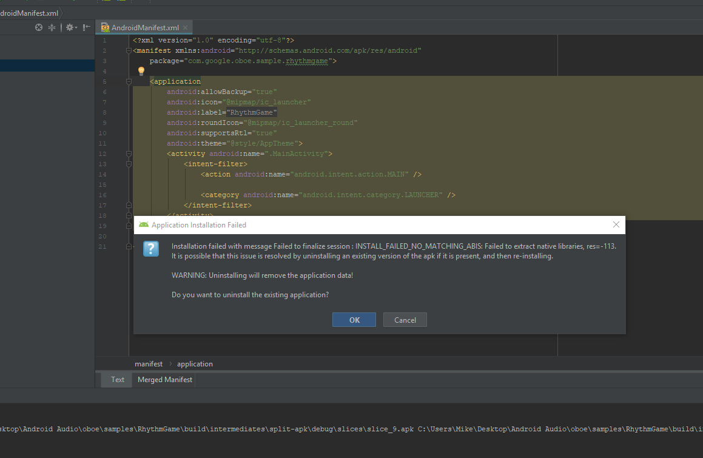Click the manifest file icon on the AndroidManifest.xml tab
703x458 pixels.
click(105, 27)
